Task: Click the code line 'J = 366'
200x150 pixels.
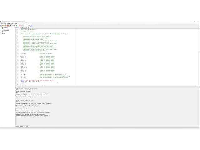Action: [23, 53]
